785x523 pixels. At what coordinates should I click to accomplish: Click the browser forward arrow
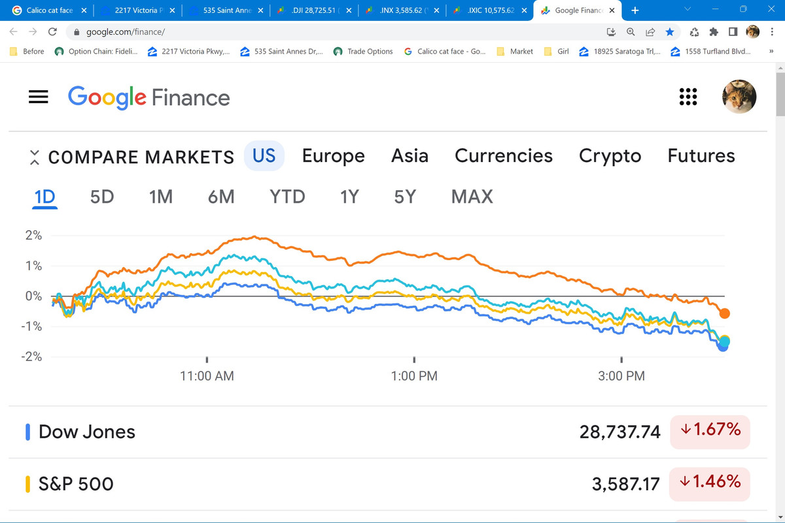pyautogui.click(x=33, y=31)
